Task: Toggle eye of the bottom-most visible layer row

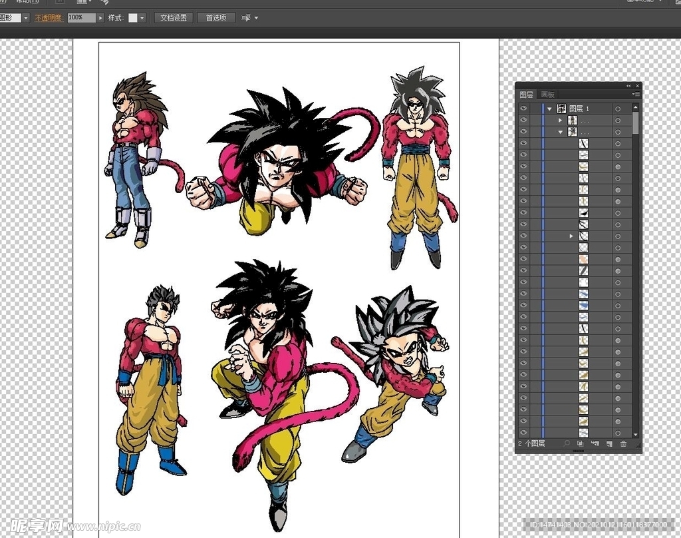Action: 523,432
